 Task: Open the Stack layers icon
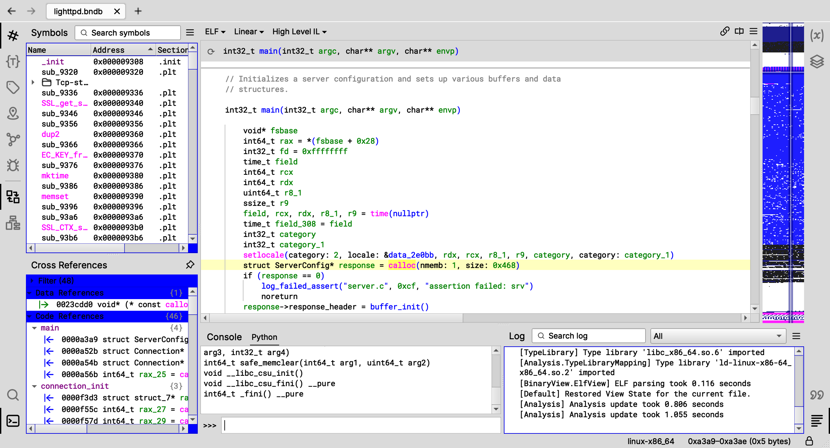[817, 61]
